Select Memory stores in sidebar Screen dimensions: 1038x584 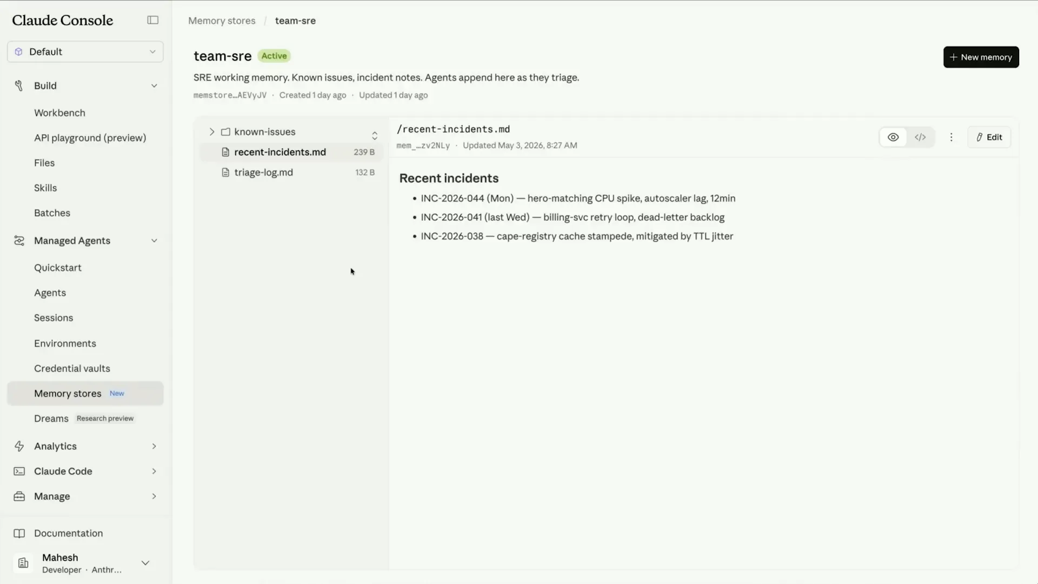[85, 394]
